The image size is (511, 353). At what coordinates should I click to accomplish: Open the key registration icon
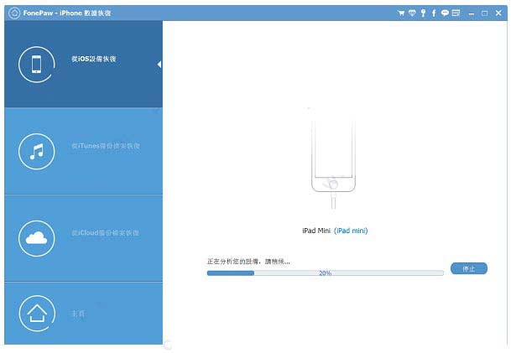coord(423,13)
